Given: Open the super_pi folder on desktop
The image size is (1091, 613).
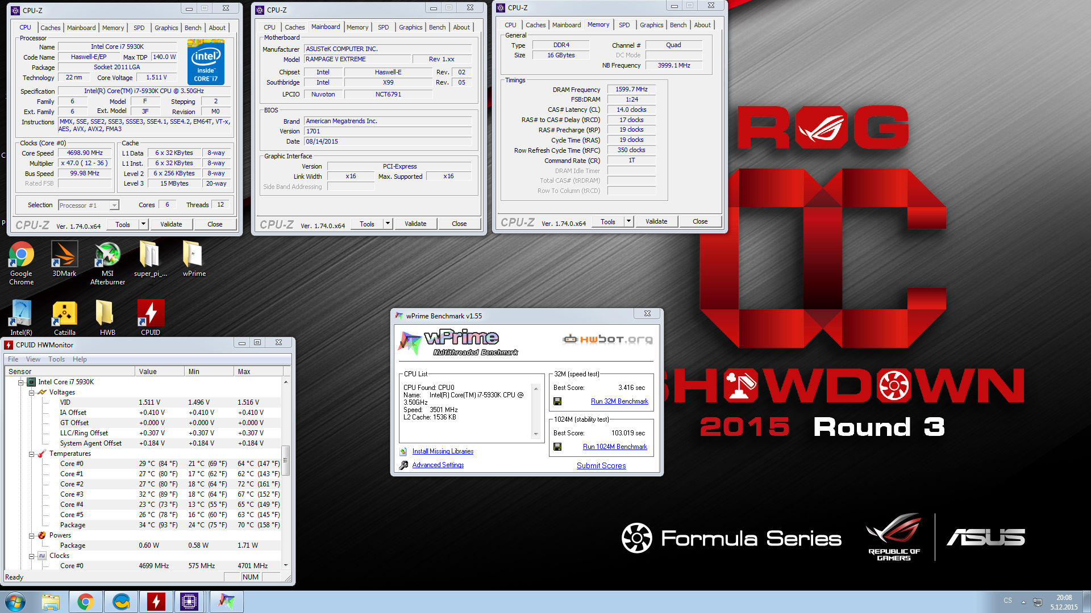Looking at the screenshot, I should (x=150, y=258).
